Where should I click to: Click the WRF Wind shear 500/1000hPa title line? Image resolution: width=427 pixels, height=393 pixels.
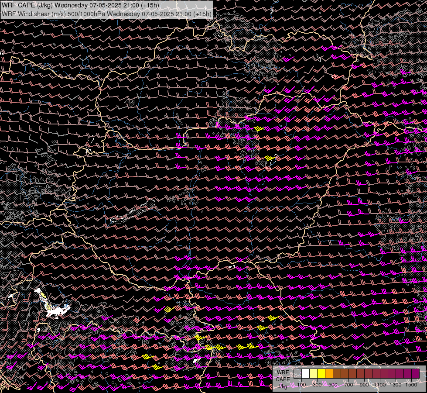coord(106,14)
